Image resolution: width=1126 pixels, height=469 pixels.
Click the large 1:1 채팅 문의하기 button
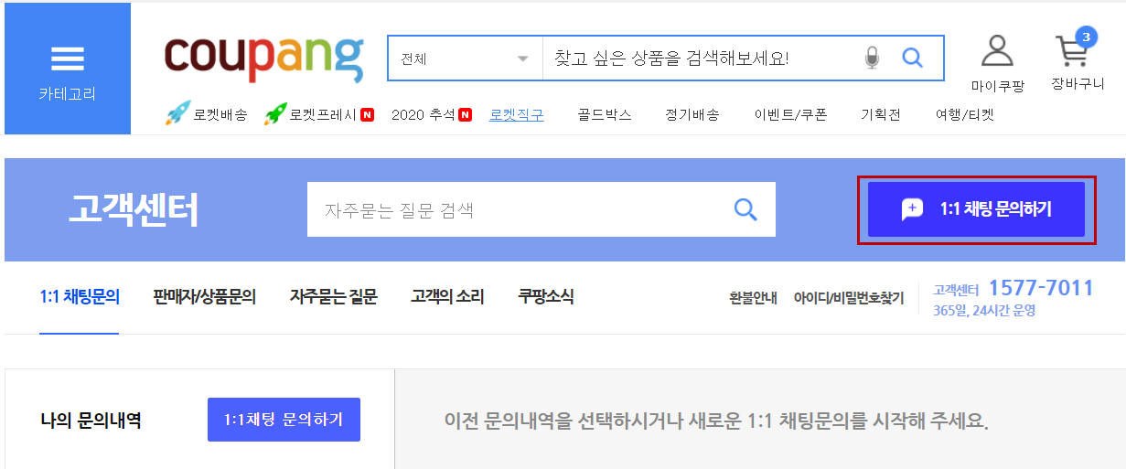(976, 209)
